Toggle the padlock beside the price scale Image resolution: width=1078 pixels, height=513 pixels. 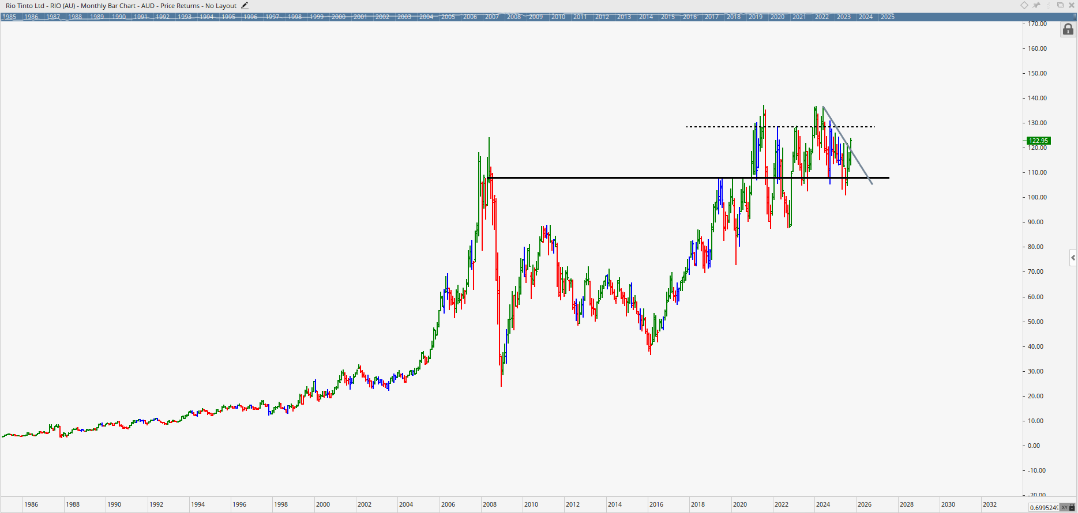[1068, 29]
